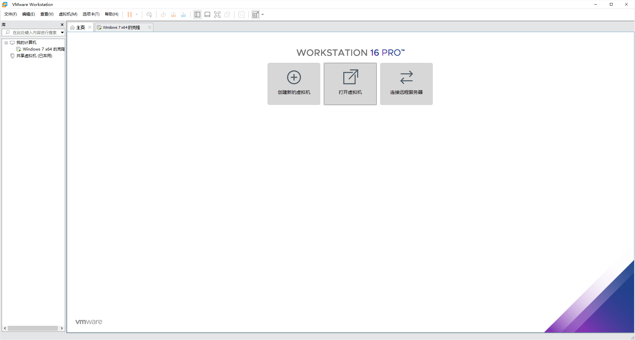This screenshot has width=635, height=340.
Task: Select 共享虚拟机 (已弃用) tree item
Action: [34, 56]
